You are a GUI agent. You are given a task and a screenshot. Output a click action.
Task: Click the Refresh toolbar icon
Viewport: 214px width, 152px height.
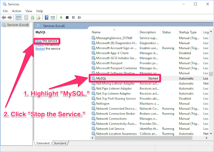(33, 17)
